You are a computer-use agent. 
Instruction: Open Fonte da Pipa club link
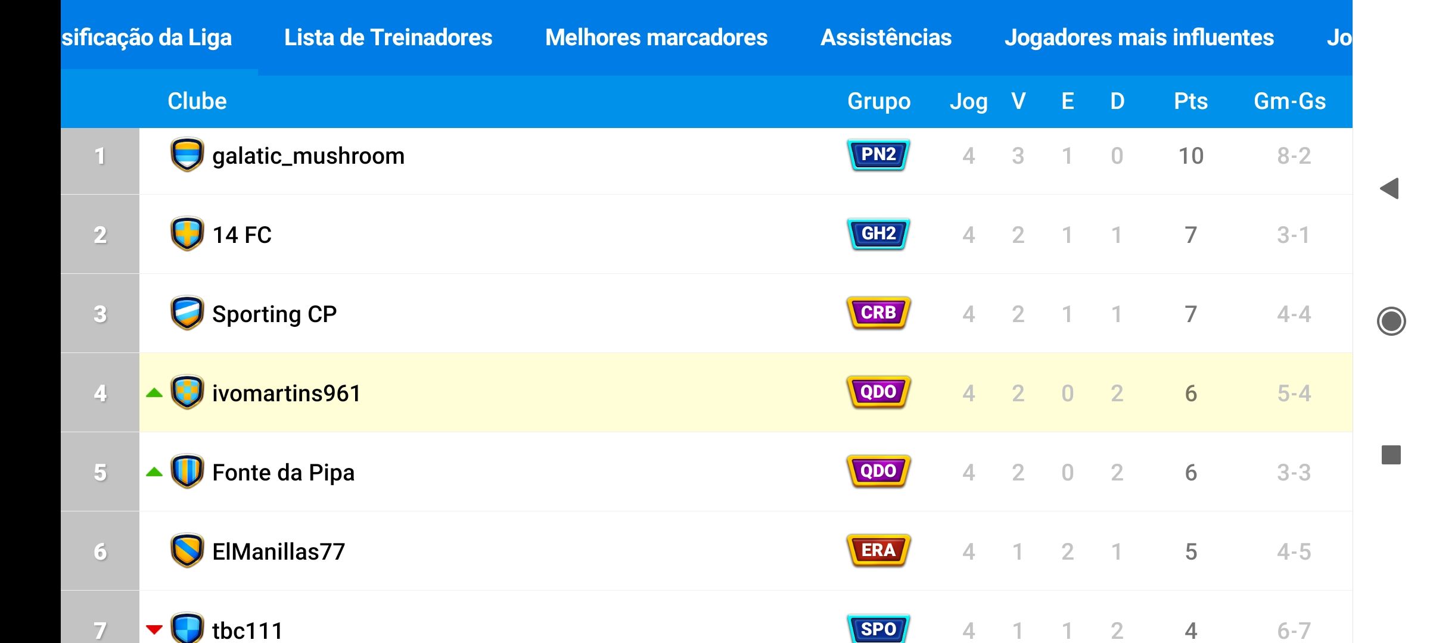point(284,473)
